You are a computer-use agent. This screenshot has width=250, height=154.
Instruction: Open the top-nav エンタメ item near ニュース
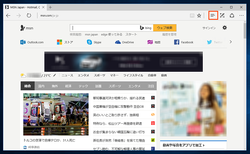[83, 75]
